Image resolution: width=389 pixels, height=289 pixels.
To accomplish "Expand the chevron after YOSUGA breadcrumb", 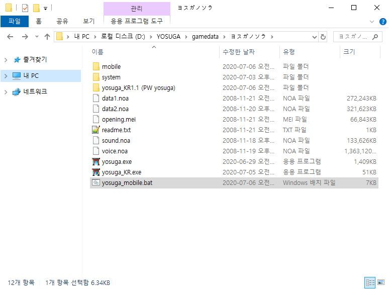I will [x=186, y=37].
